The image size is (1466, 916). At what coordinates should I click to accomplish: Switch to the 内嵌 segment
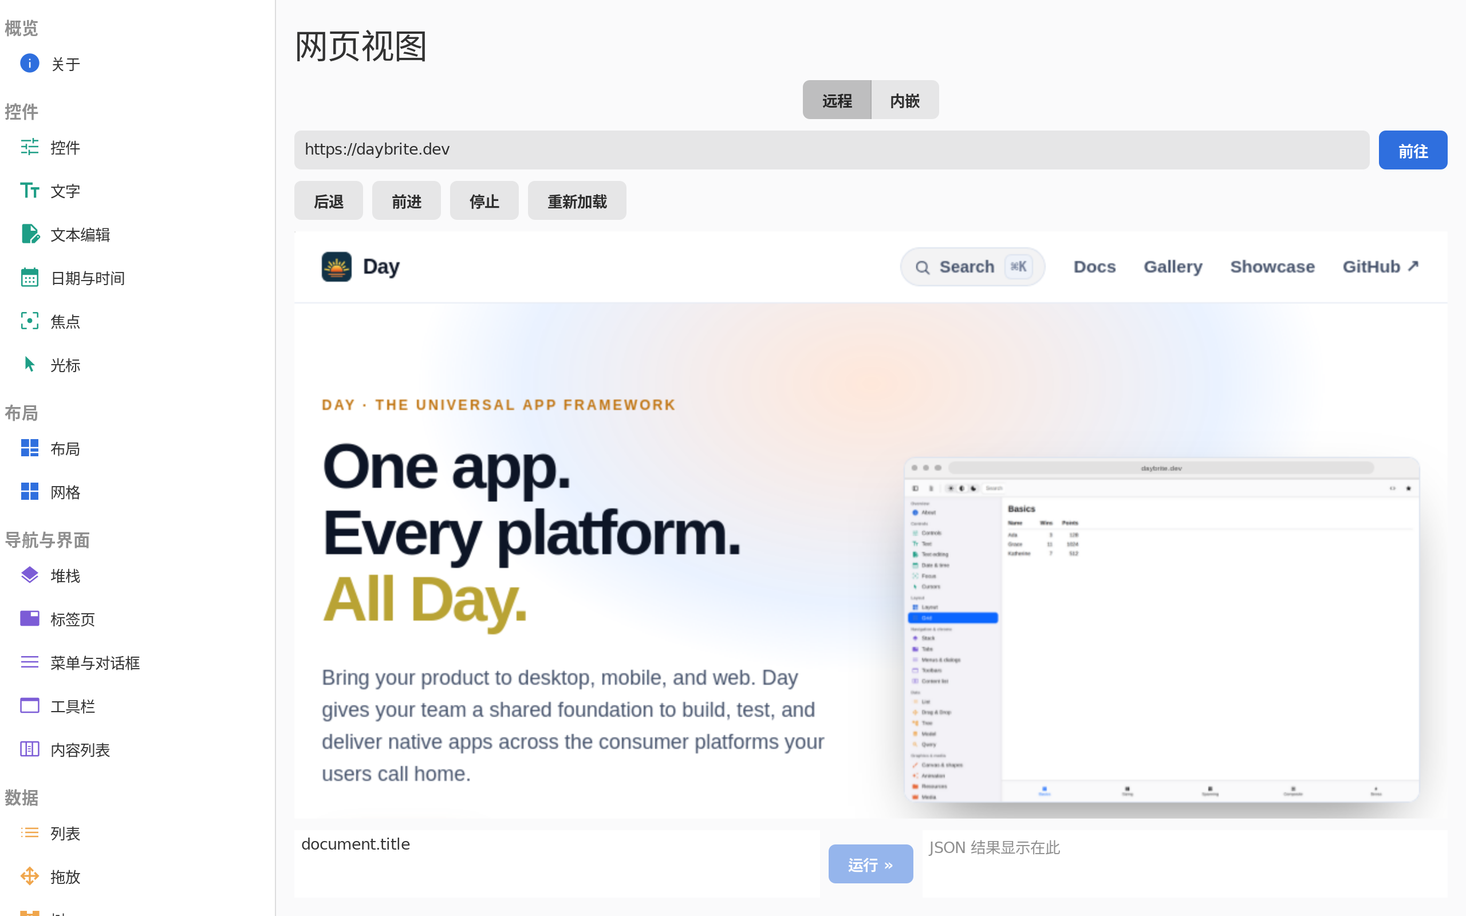[x=905, y=100]
